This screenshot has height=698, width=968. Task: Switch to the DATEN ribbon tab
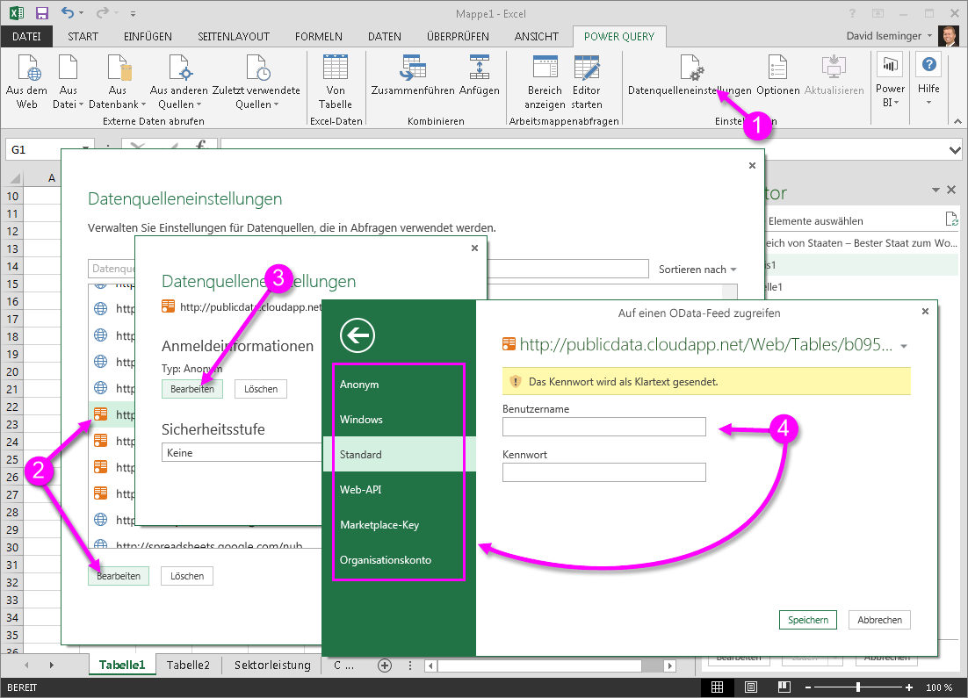click(385, 36)
